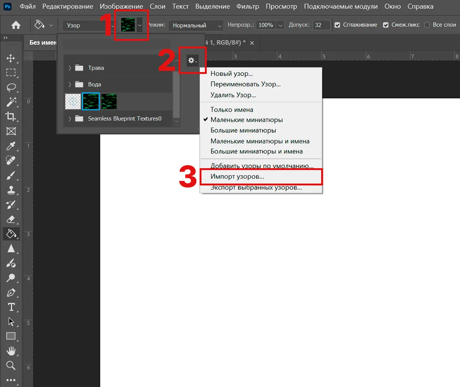This screenshot has width=460, height=387.
Task: Select the Zoom magnifier tool
Action: pos(11,366)
